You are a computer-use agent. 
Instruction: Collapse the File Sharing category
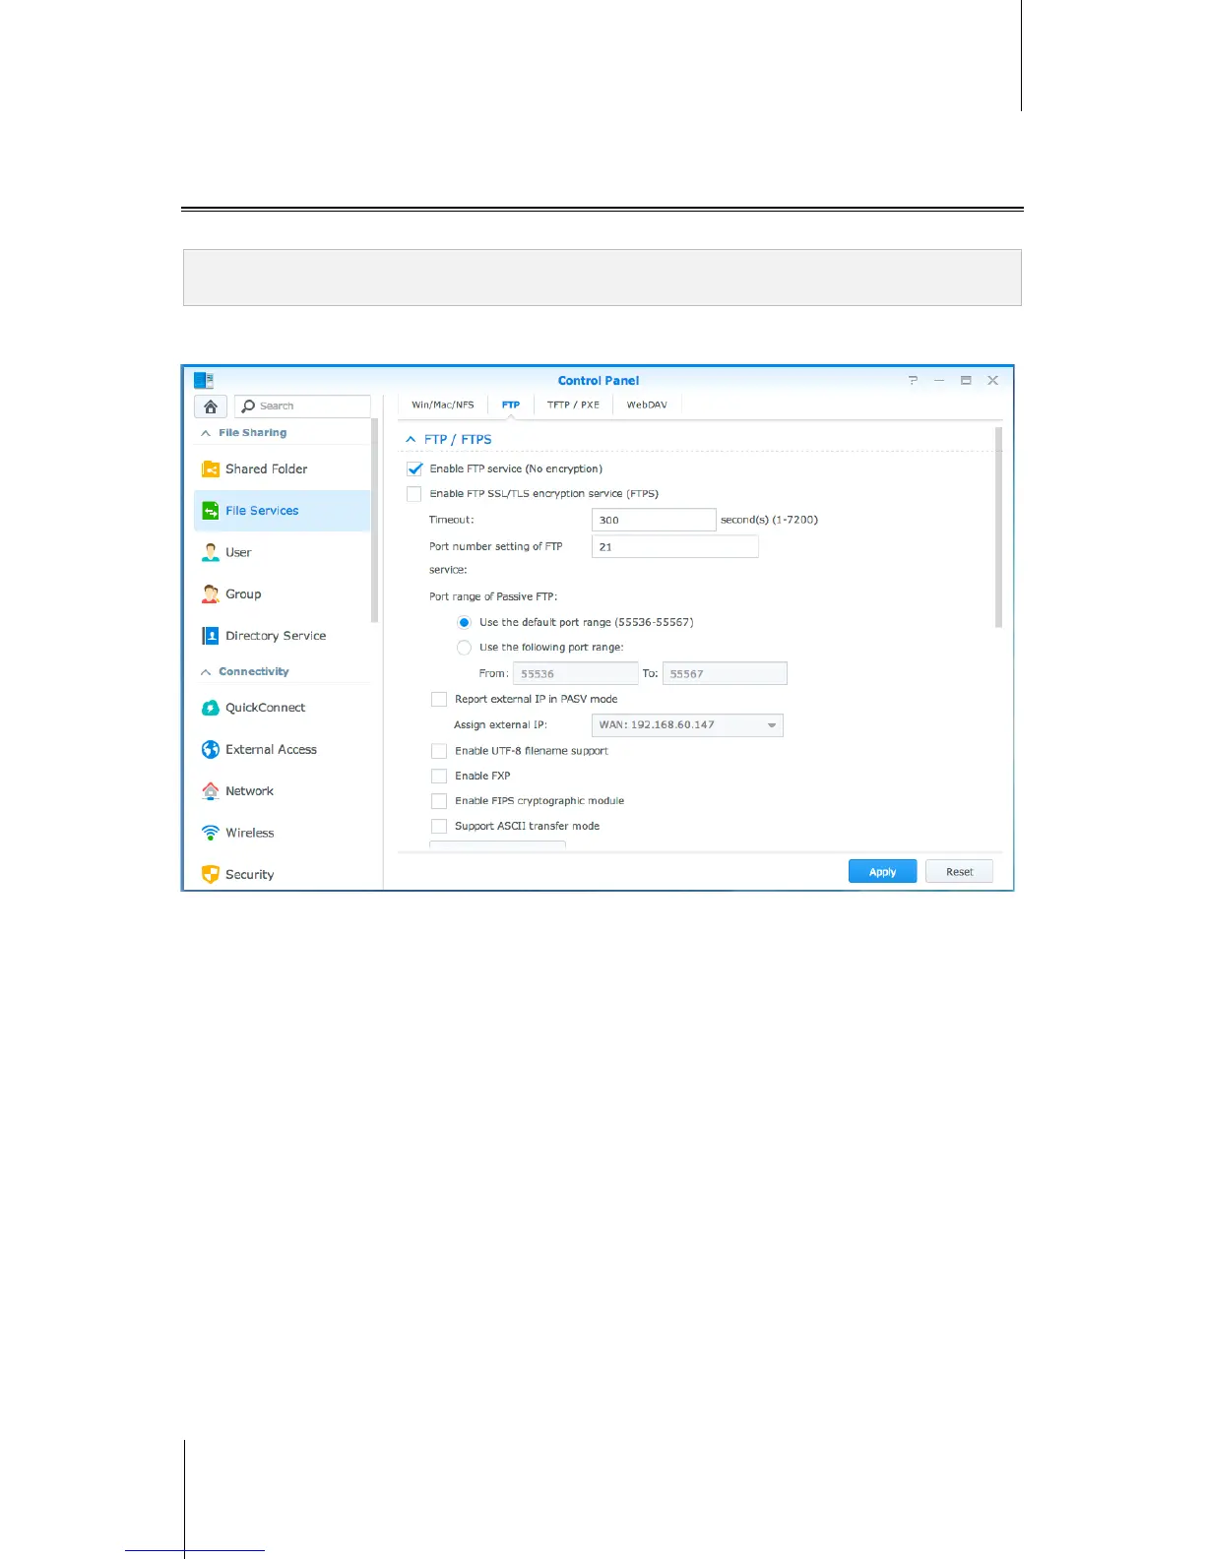(206, 433)
